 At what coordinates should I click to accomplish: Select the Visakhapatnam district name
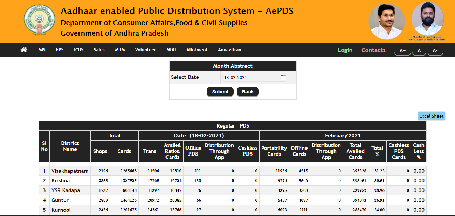coord(70,171)
